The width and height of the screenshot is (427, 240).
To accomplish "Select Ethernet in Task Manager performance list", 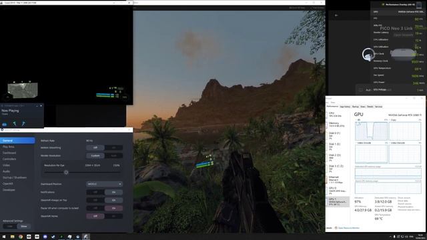I will (x=338, y=179).
